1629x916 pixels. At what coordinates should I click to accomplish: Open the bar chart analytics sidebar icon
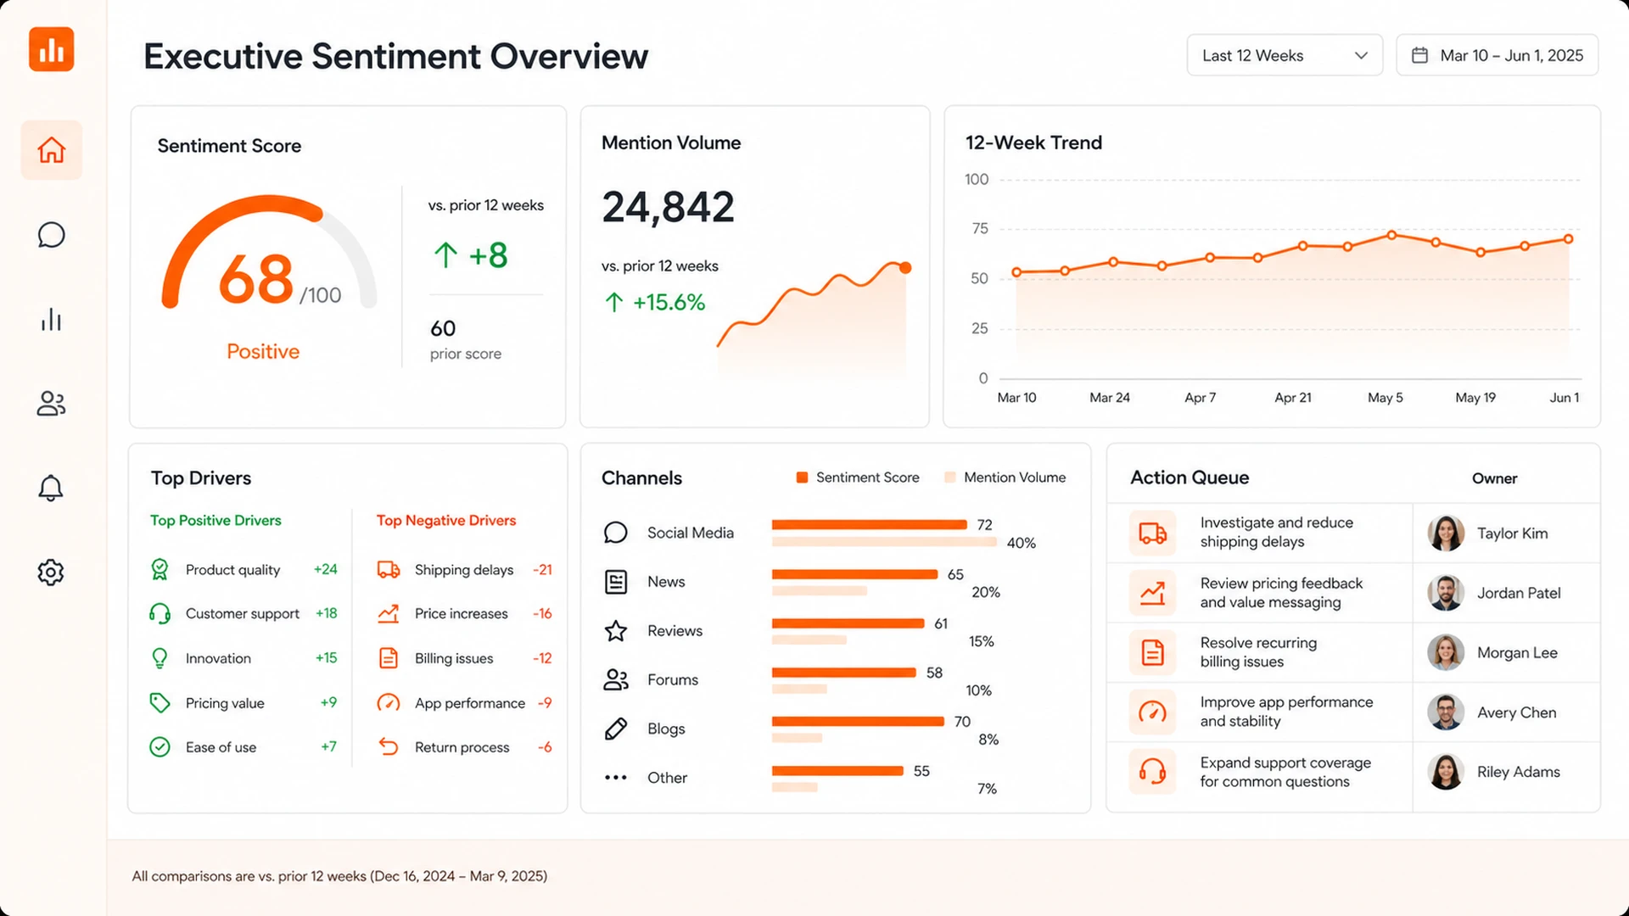click(x=51, y=320)
